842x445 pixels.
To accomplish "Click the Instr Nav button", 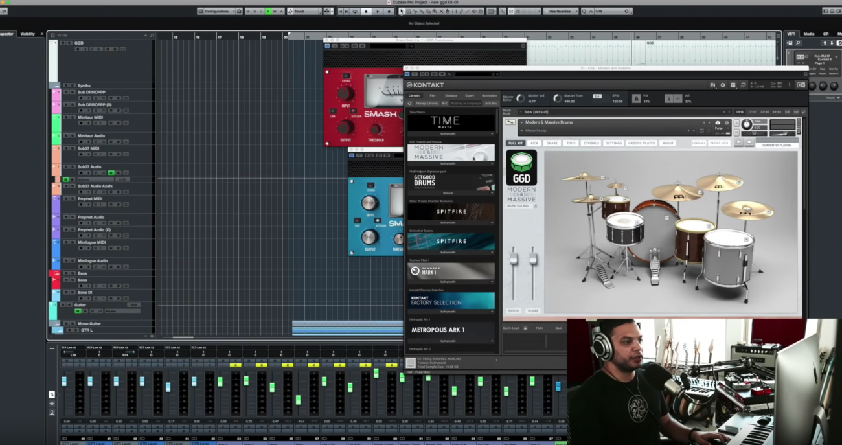I will (x=491, y=103).
